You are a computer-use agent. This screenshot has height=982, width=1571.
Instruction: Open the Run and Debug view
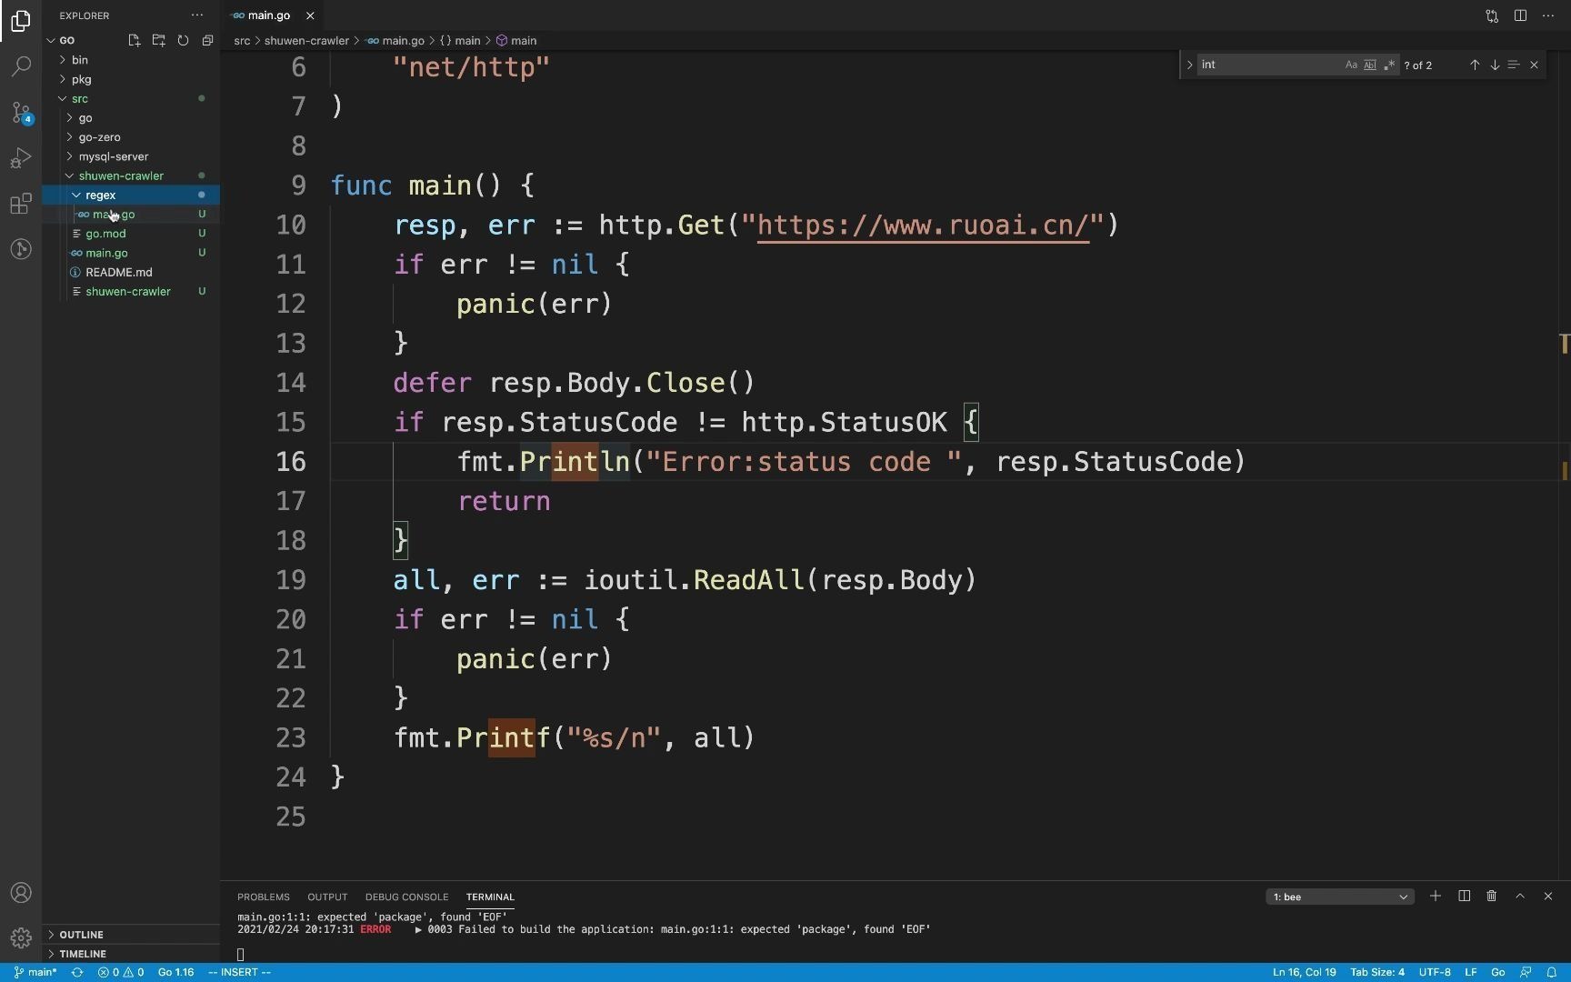(21, 158)
